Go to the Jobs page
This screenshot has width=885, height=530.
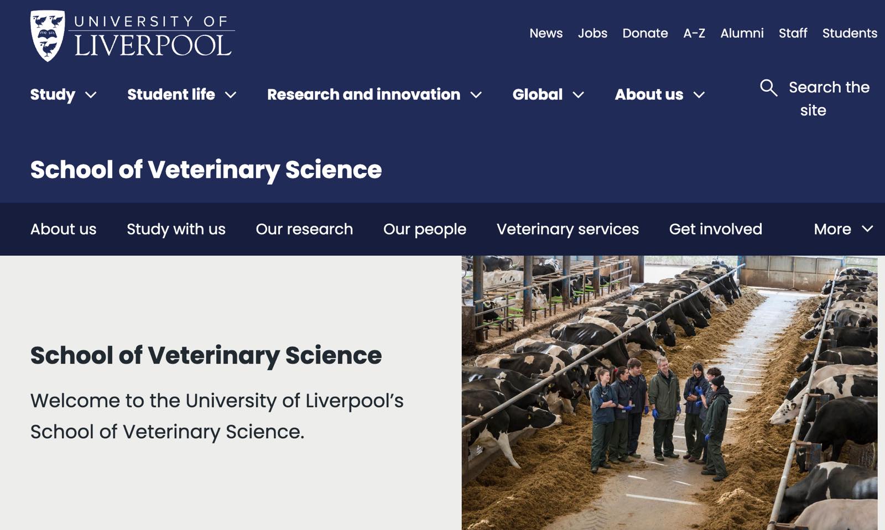point(592,33)
